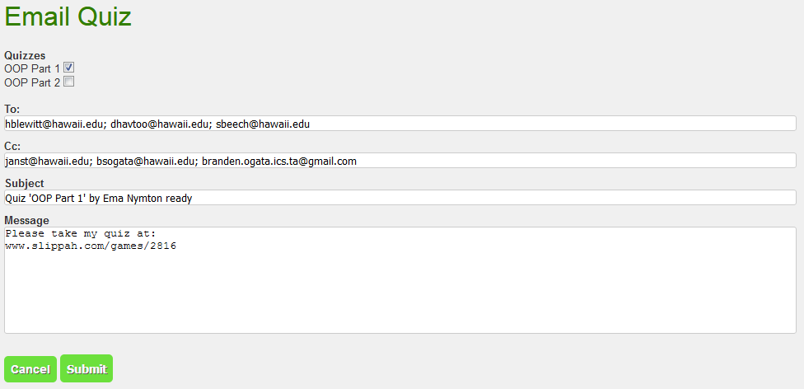The width and height of the screenshot is (804, 389).
Task: Click the Cc: field label
Action: pos(12,146)
